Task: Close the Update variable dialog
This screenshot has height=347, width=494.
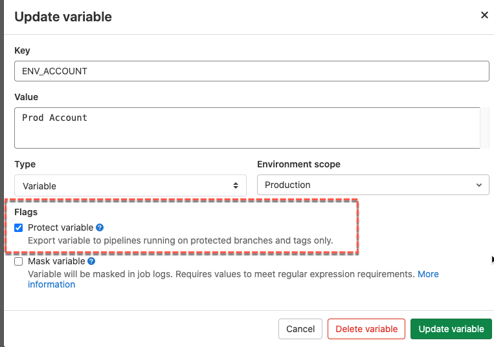Action: click(x=484, y=15)
